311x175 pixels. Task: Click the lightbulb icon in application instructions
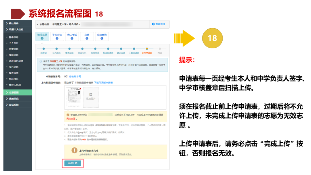(x=40, y=61)
